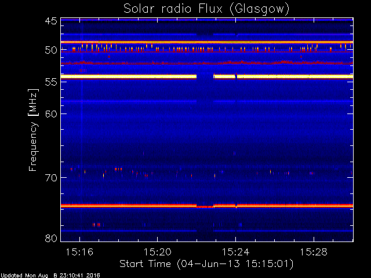Click the '15:20' time axis label
The image size is (371, 278).
pyautogui.click(x=158, y=252)
